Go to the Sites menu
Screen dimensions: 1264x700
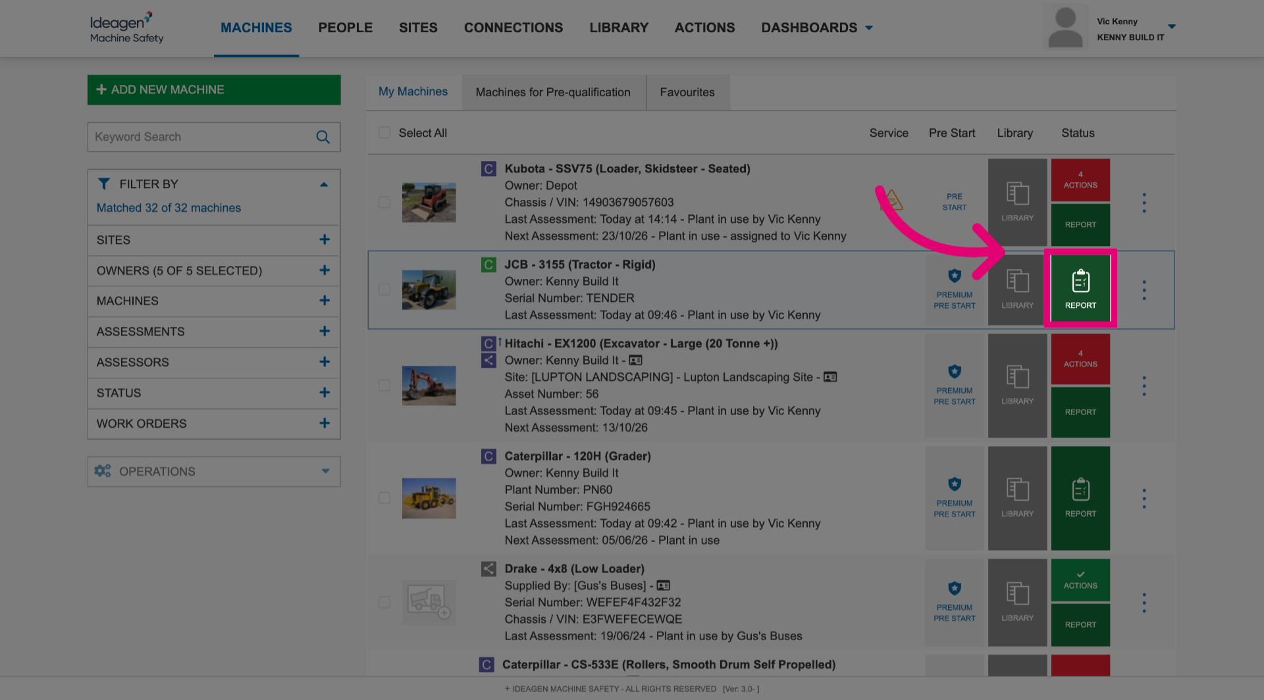coord(418,28)
